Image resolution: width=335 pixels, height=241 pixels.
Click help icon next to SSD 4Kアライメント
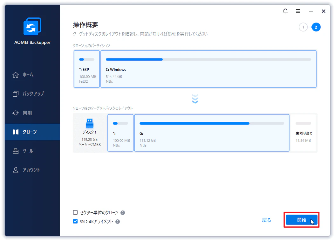[x=118, y=222]
